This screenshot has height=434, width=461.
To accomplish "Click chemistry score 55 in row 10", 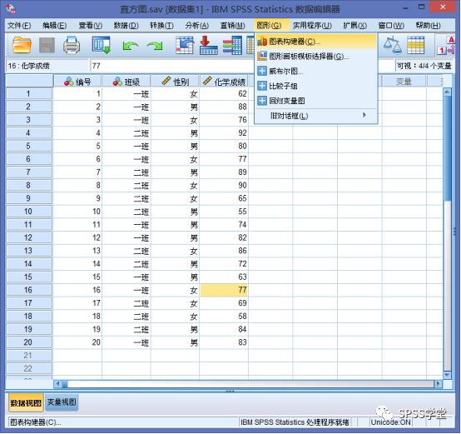I will pyautogui.click(x=224, y=212).
